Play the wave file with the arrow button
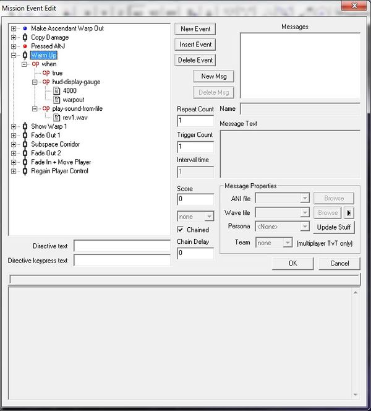The image size is (371, 411). [349, 212]
